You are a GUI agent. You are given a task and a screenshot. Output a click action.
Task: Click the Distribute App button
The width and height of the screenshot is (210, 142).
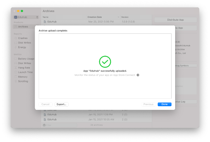175,20
